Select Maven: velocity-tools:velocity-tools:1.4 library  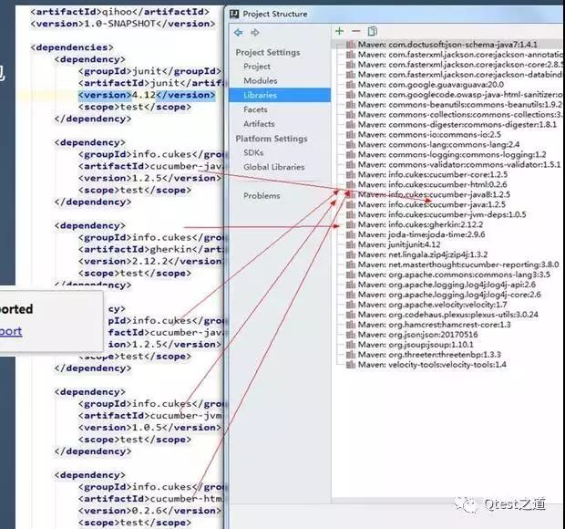click(x=432, y=365)
